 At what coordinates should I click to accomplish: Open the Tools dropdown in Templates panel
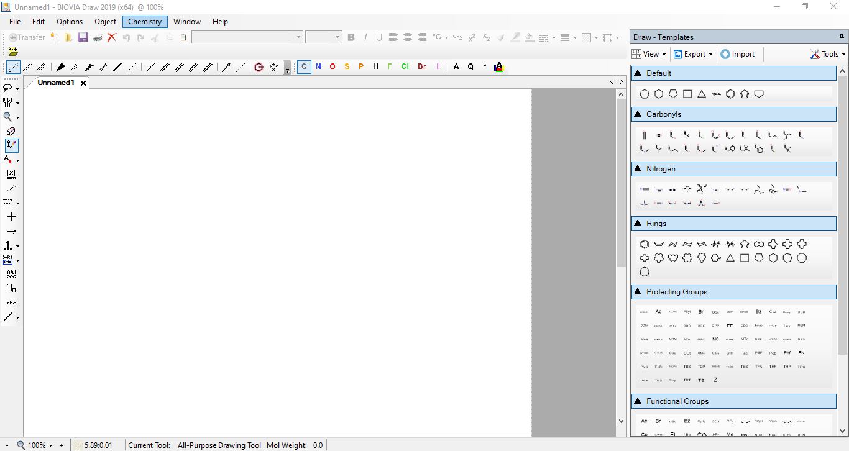(827, 54)
